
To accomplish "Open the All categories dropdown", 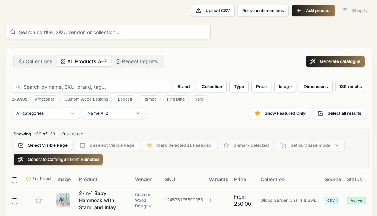I will 46,113.
